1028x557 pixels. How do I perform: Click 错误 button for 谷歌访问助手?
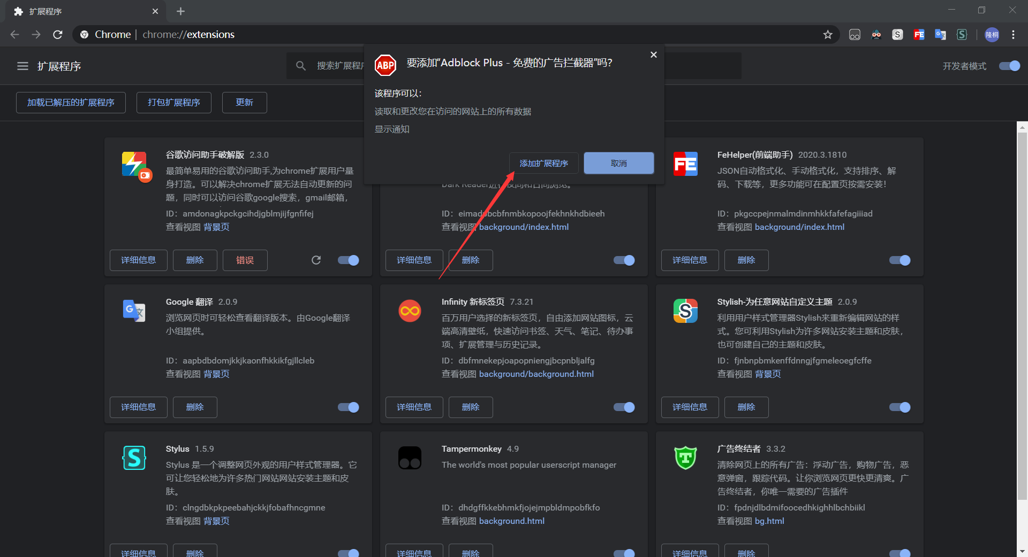[245, 260]
